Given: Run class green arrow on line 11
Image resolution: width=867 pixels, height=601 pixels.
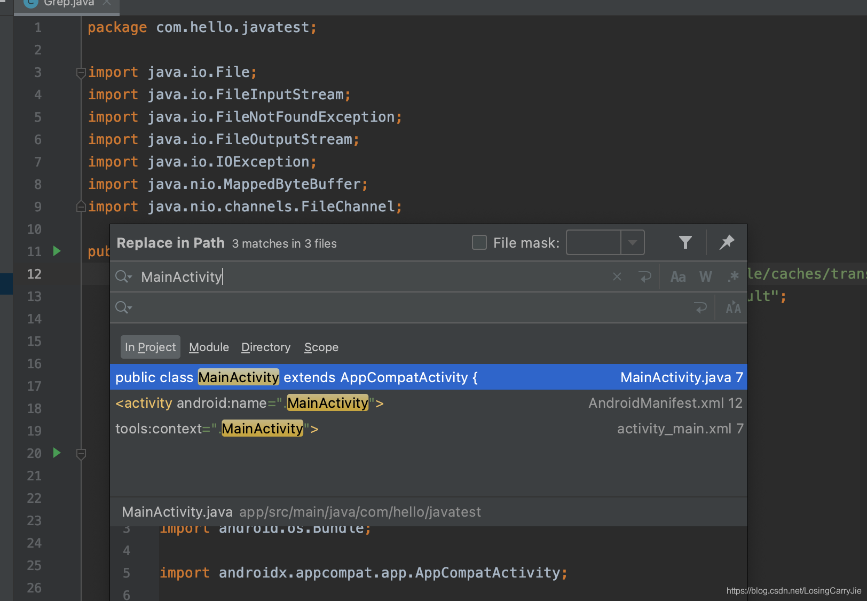Looking at the screenshot, I should (x=57, y=251).
